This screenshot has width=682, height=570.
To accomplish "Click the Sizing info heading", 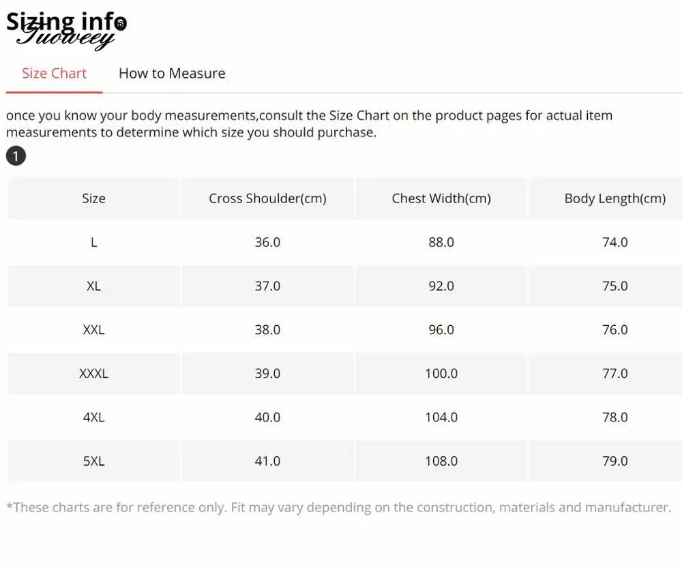I will (66, 21).
